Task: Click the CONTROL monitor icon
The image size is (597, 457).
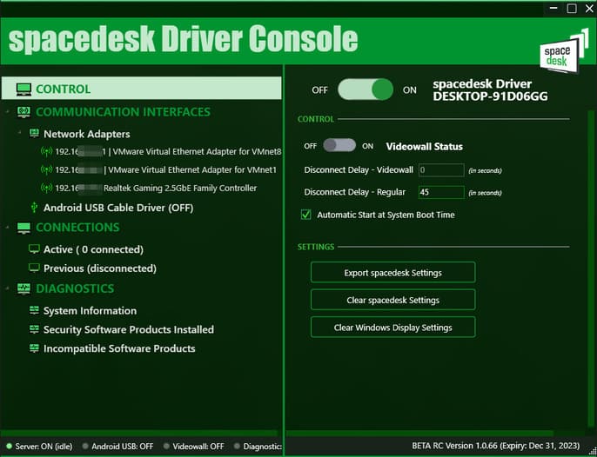Action: click(23, 89)
